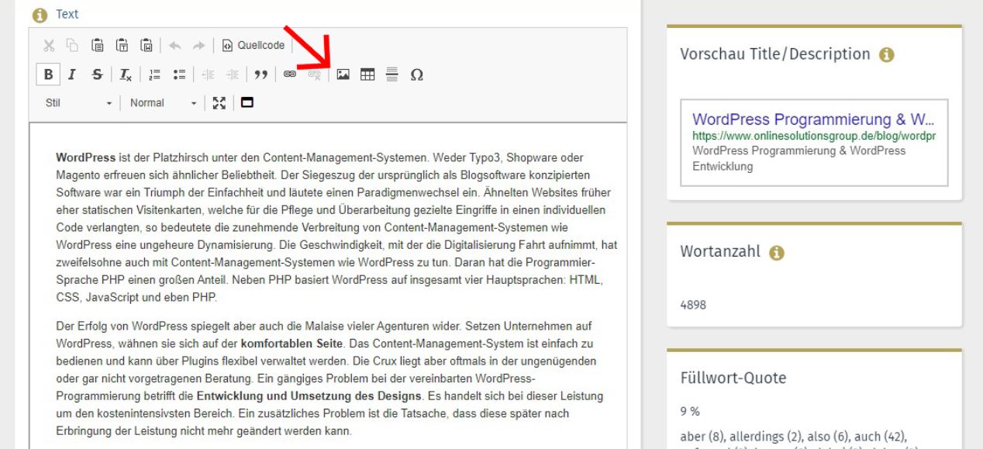This screenshot has width=983, height=449.
Task: Click the Wortanzahl heading
Action: 719,252
